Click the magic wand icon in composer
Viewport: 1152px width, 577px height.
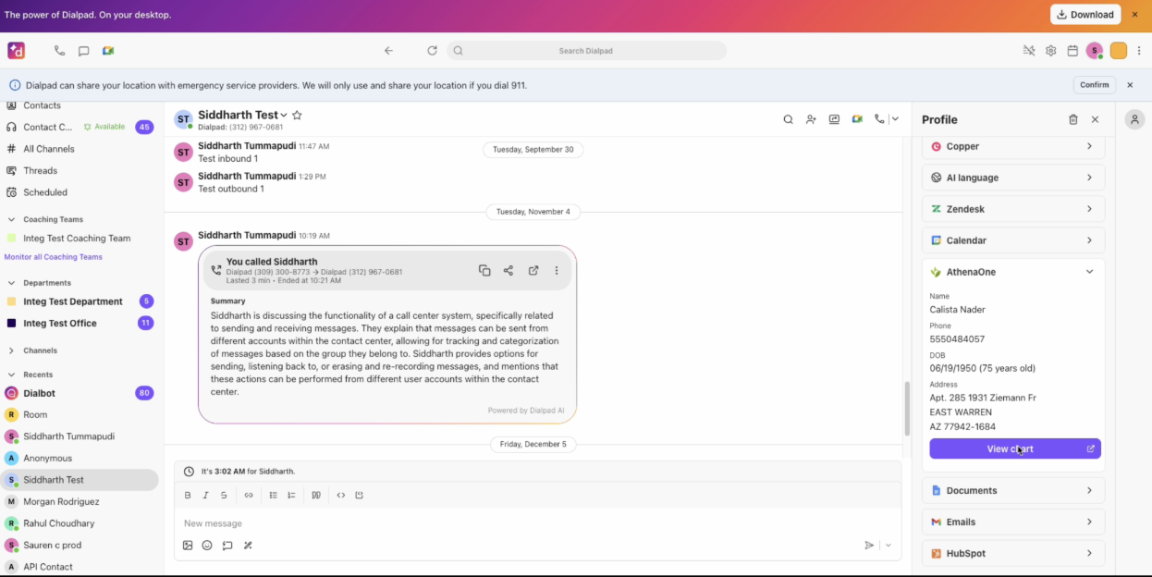(x=248, y=546)
